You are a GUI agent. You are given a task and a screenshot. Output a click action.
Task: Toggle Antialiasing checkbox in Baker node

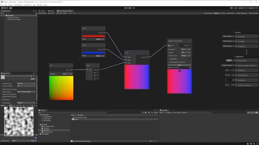[x=189, y=59]
